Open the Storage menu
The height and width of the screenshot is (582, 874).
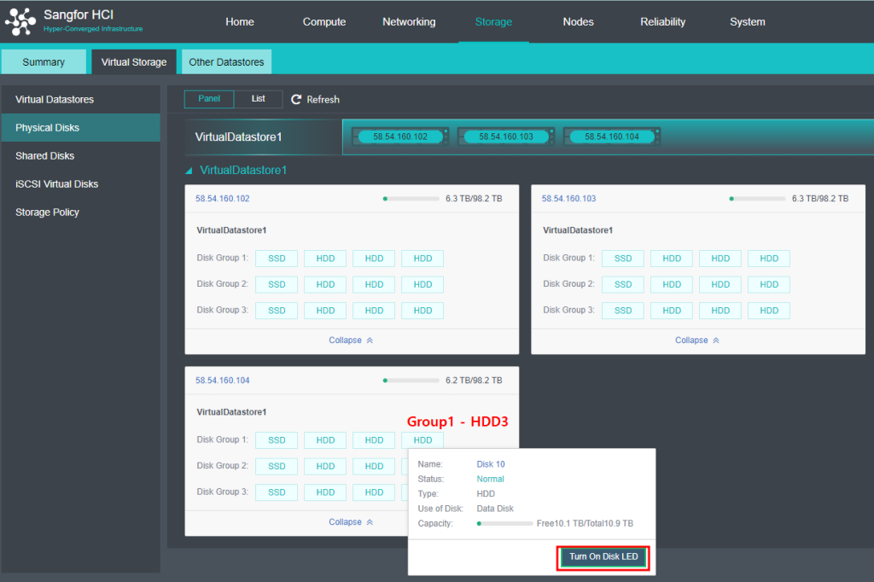pos(494,21)
